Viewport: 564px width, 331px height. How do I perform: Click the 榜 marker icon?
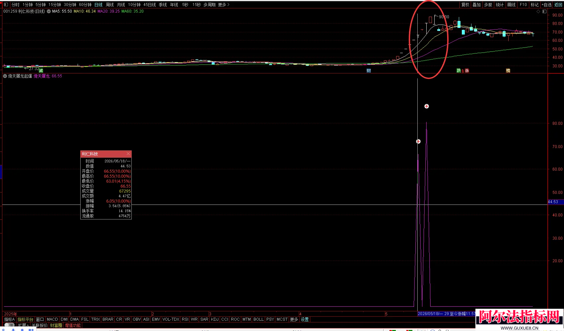click(x=508, y=71)
